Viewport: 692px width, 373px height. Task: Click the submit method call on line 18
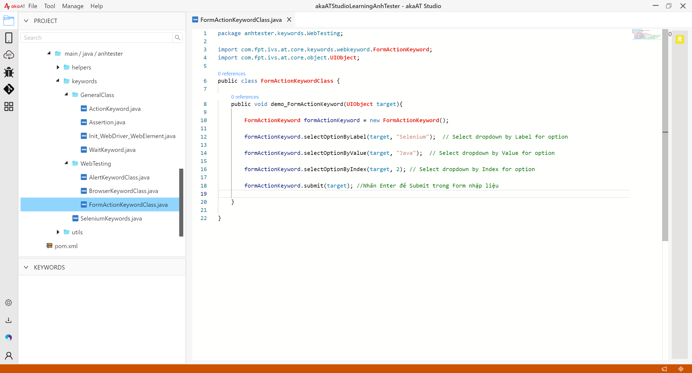tap(314, 186)
